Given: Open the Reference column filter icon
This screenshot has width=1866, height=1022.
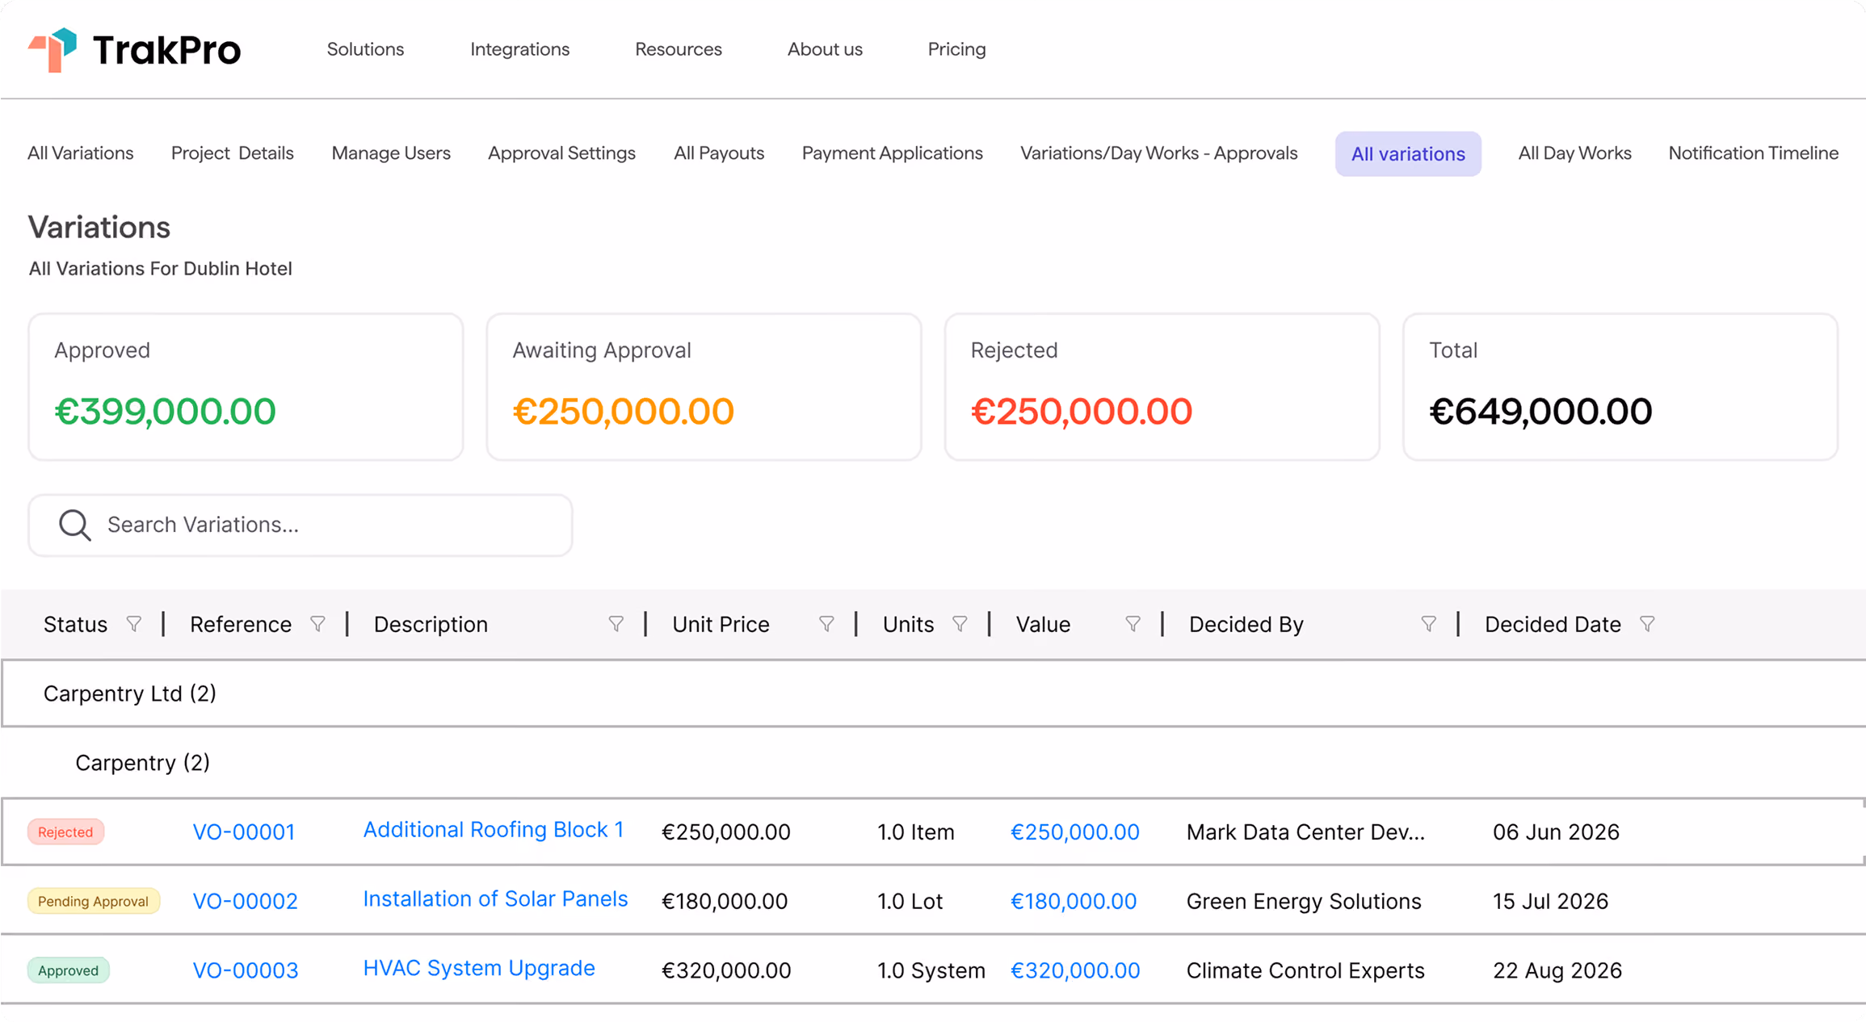Looking at the screenshot, I should (x=317, y=624).
